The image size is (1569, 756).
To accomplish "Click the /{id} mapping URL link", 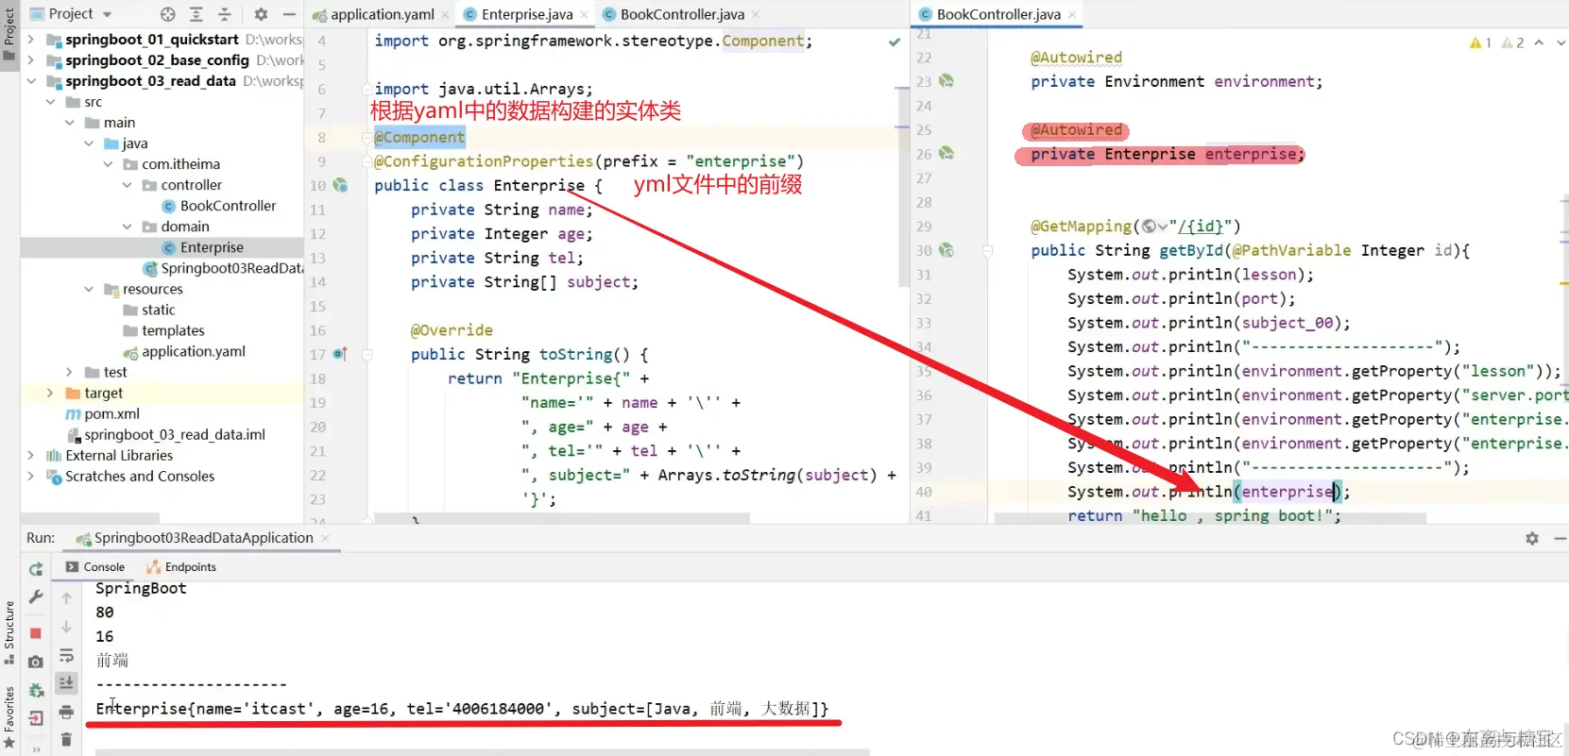I will [x=1200, y=226].
